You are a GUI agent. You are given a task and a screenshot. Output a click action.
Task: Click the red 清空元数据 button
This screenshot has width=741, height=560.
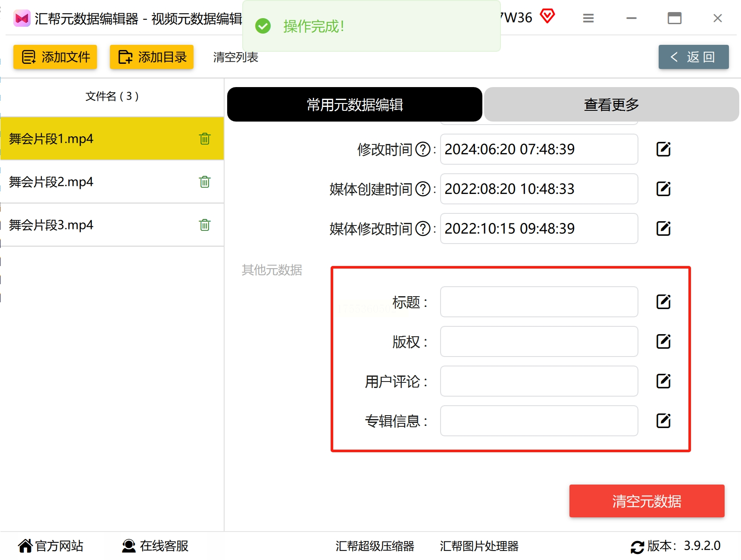tap(647, 501)
